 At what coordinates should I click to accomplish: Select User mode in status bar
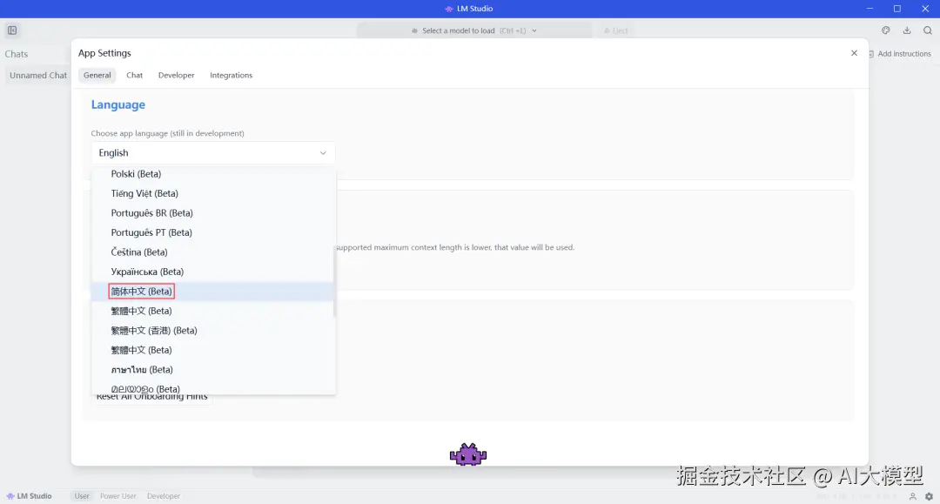(82, 496)
